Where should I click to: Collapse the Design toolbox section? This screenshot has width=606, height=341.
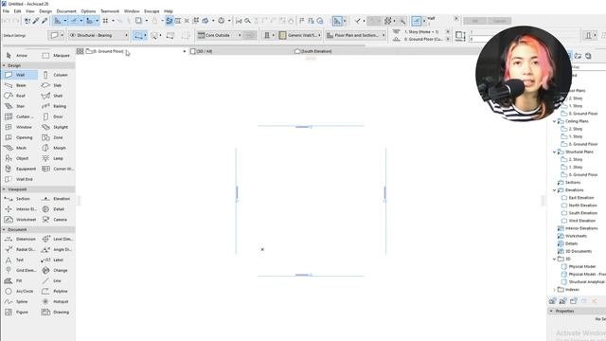[x=4, y=65]
